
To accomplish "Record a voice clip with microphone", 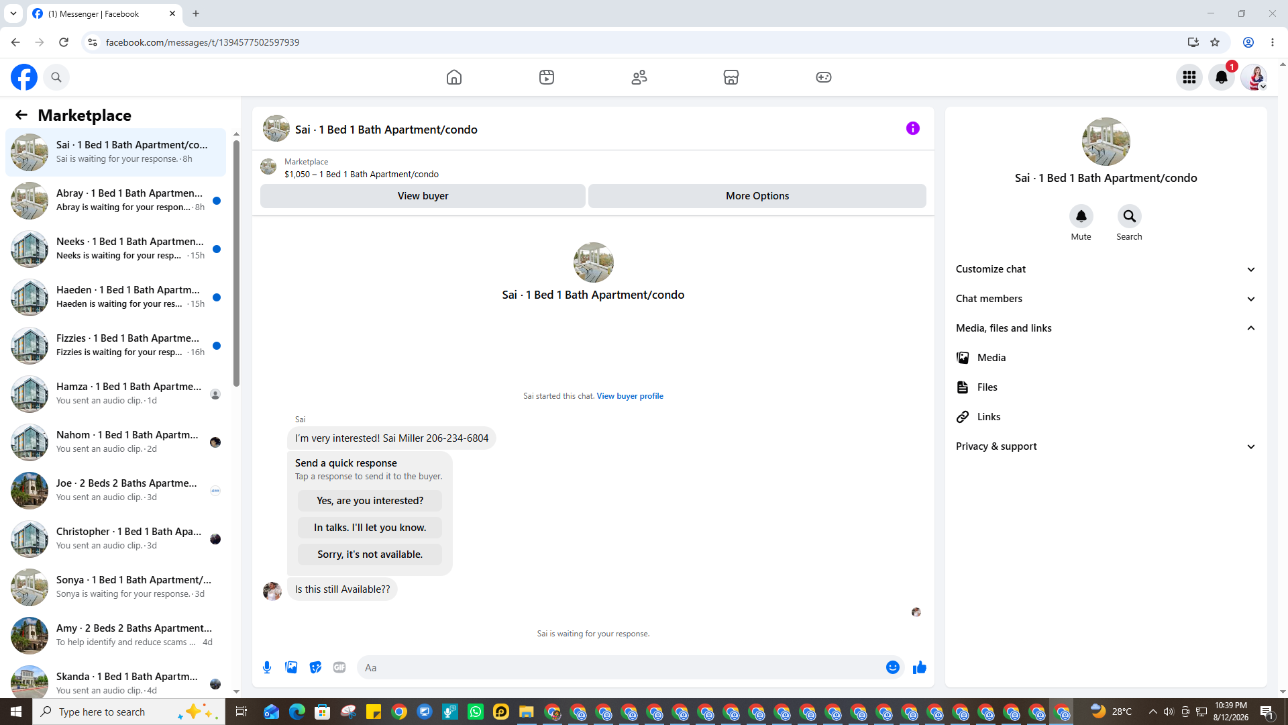I will coord(267,667).
